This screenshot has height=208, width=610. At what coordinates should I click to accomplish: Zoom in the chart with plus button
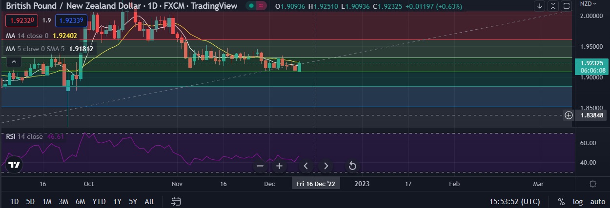coord(279,166)
